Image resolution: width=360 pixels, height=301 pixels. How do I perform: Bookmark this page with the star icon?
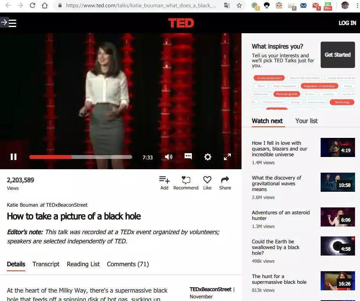239,5
